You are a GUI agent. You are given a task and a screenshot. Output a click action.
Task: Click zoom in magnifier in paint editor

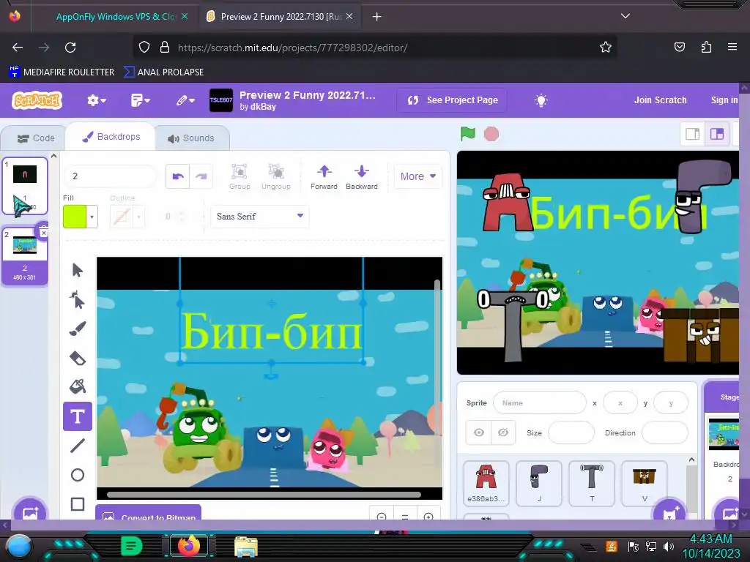428,516
